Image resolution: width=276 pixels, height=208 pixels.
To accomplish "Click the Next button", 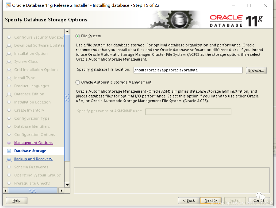I will (211, 200).
